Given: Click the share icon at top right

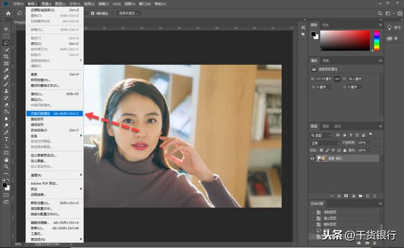Looking at the screenshot, I should 400,13.
